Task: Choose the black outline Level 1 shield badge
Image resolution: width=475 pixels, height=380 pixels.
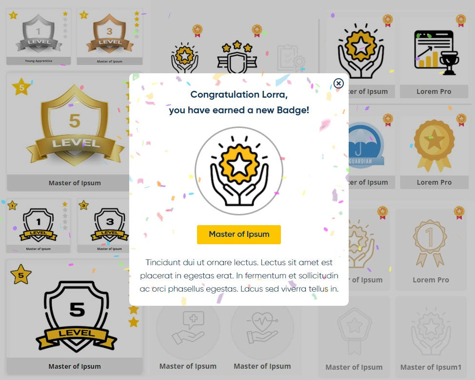Action: [38, 226]
